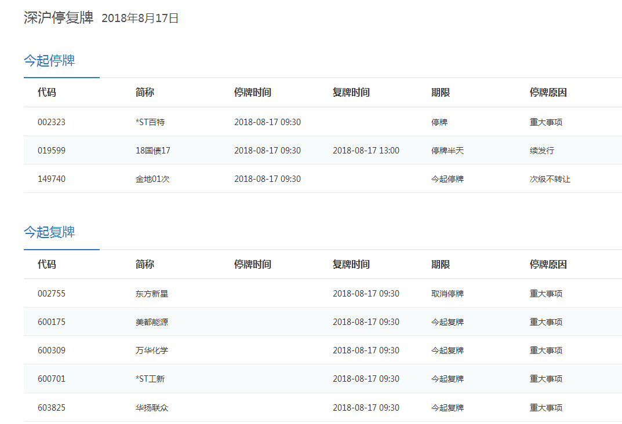The width and height of the screenshot is (622, 424).
Task: Click stock code 600175
Action: click(52, 322)
